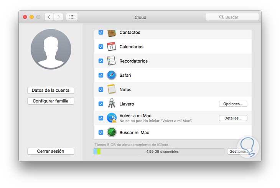Click the 'No se ha podido iniciar' message
This screenshot has height=188, width=280.
[x=156, y=121]
